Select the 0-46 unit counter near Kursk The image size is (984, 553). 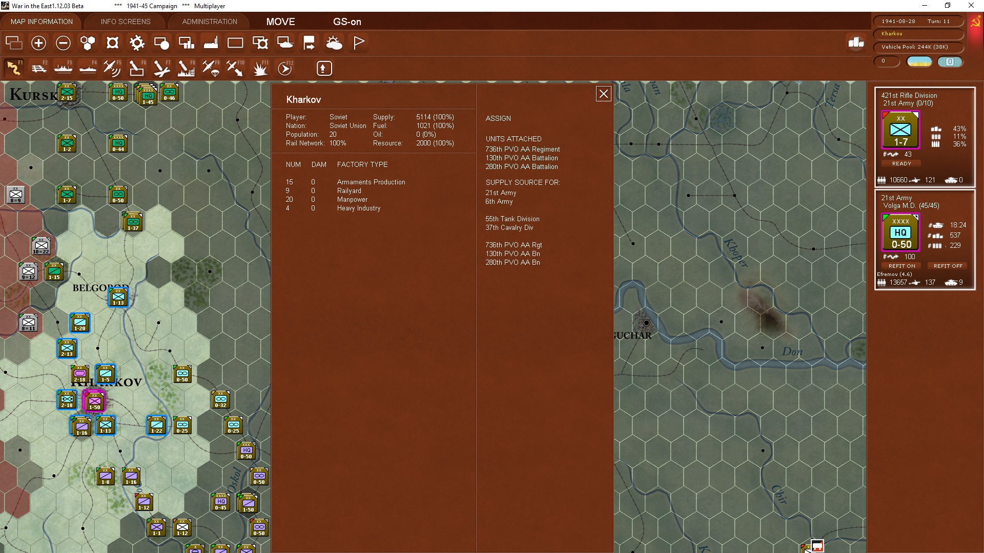169,92
